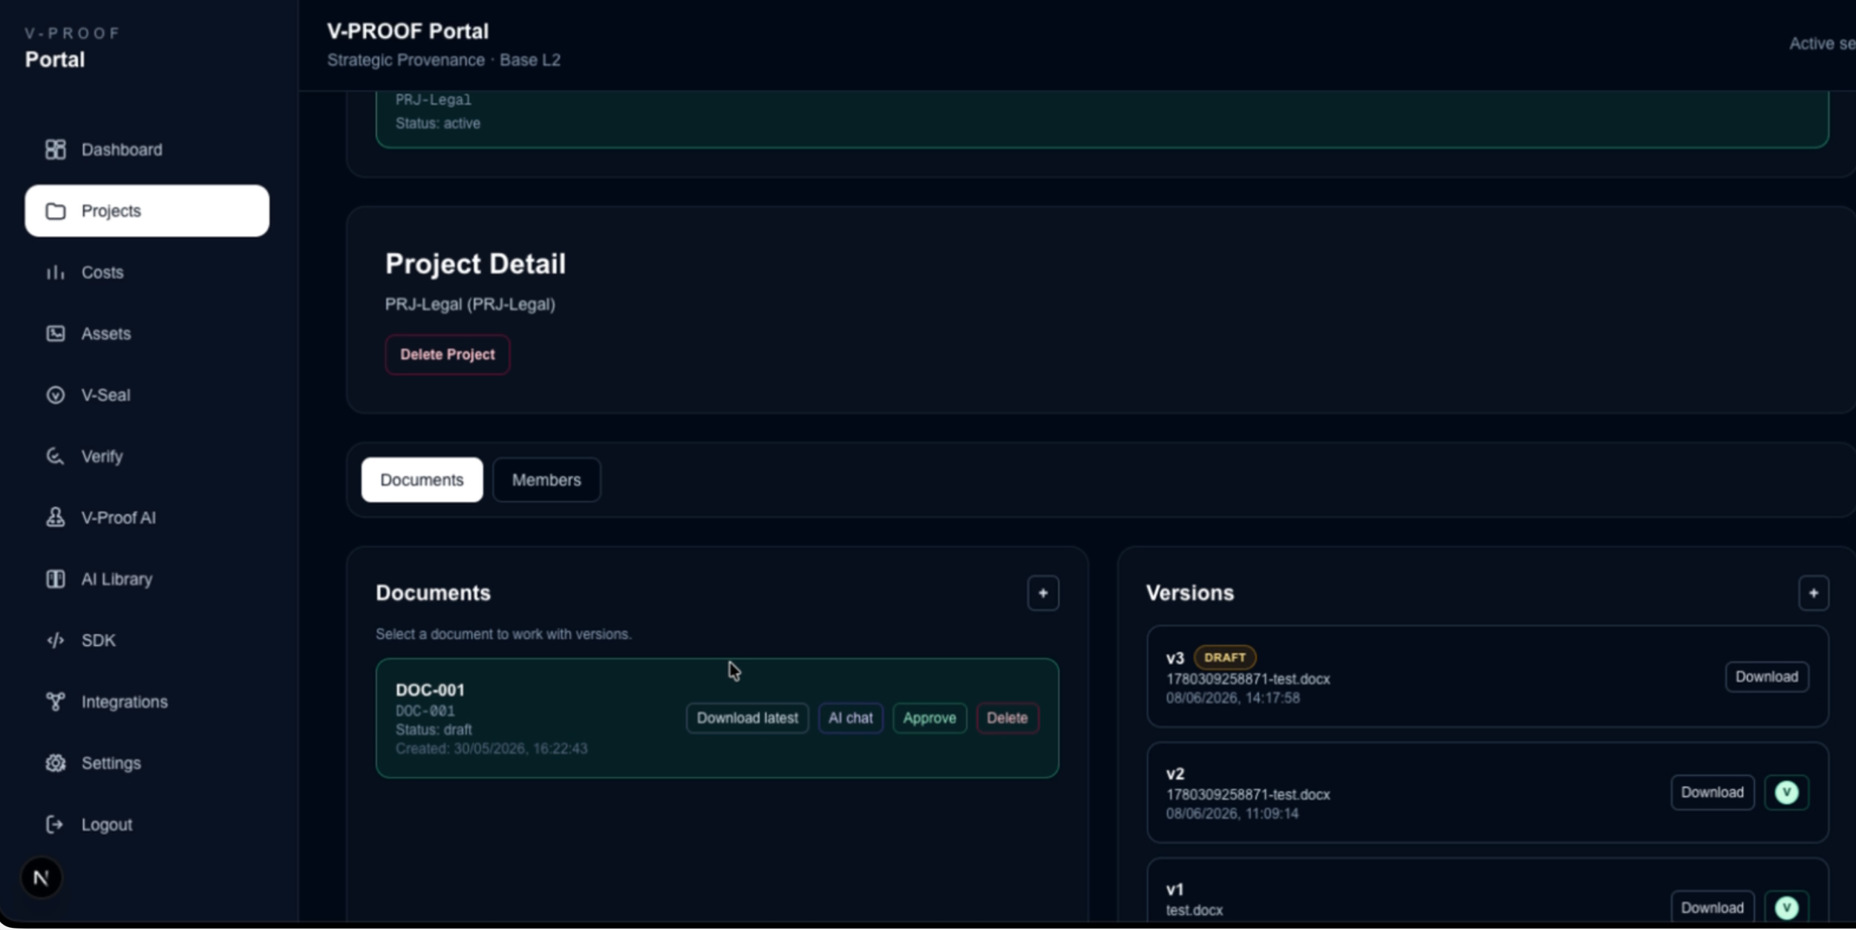Log out using the Logout item
Screen dimensions: 1856x930
coord(147,824)
